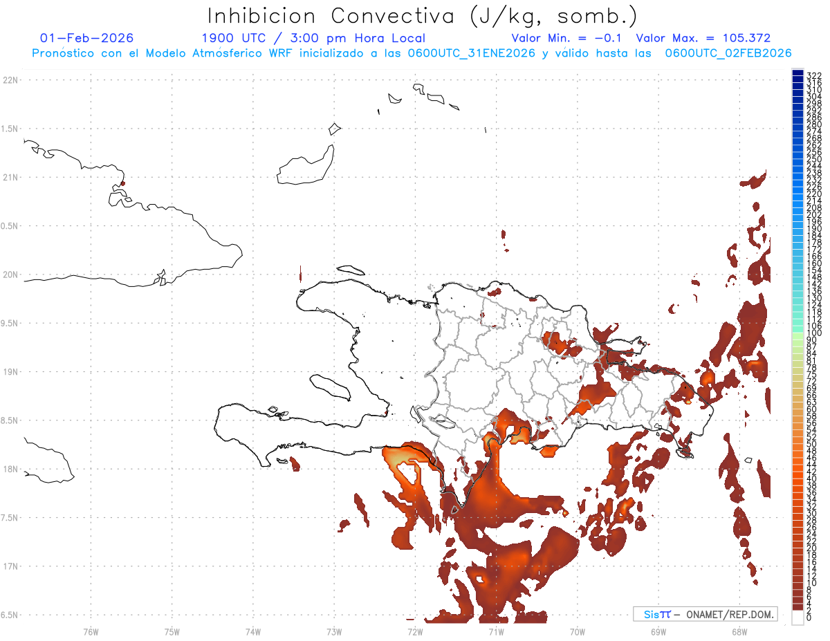Viewport: 830px width, 641px height.
Task: Click the '74W' longitude label
Action: 253,631
